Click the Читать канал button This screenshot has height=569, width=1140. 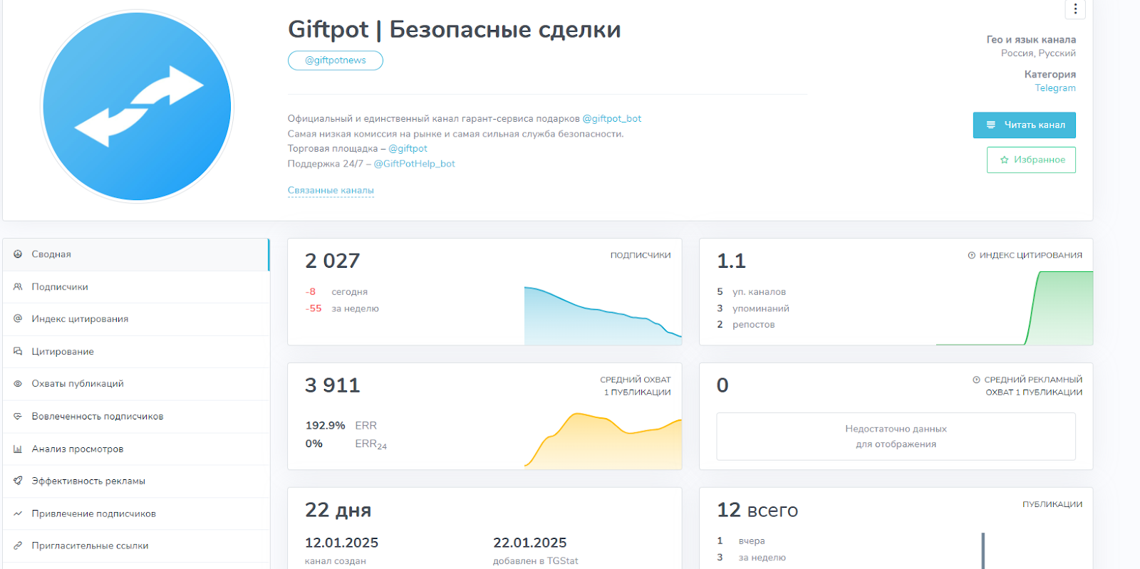tap(1024, 125)
